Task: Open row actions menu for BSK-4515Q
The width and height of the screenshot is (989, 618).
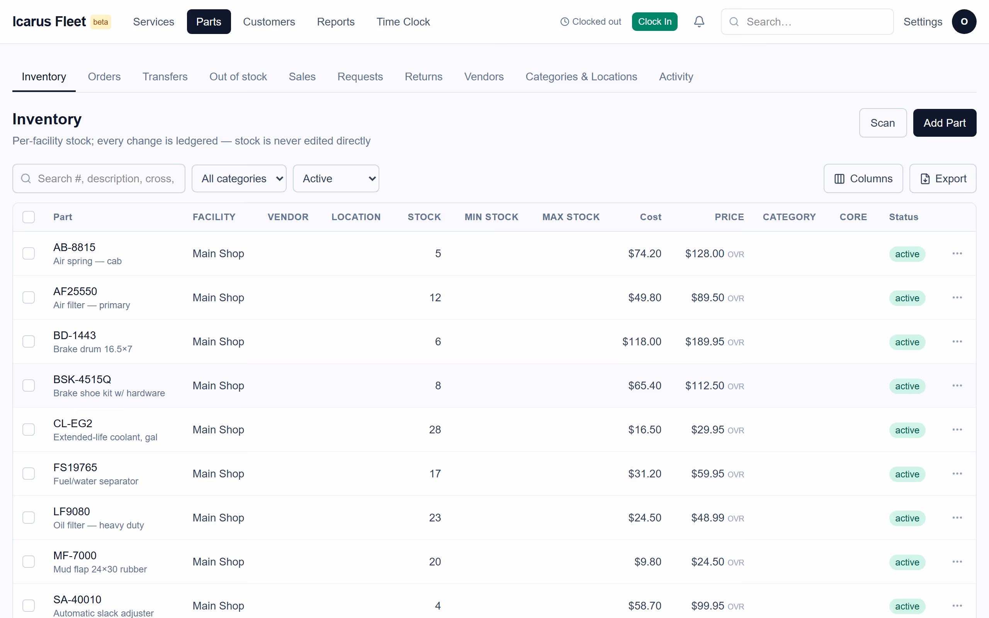Action: click(x=957, y=386)
